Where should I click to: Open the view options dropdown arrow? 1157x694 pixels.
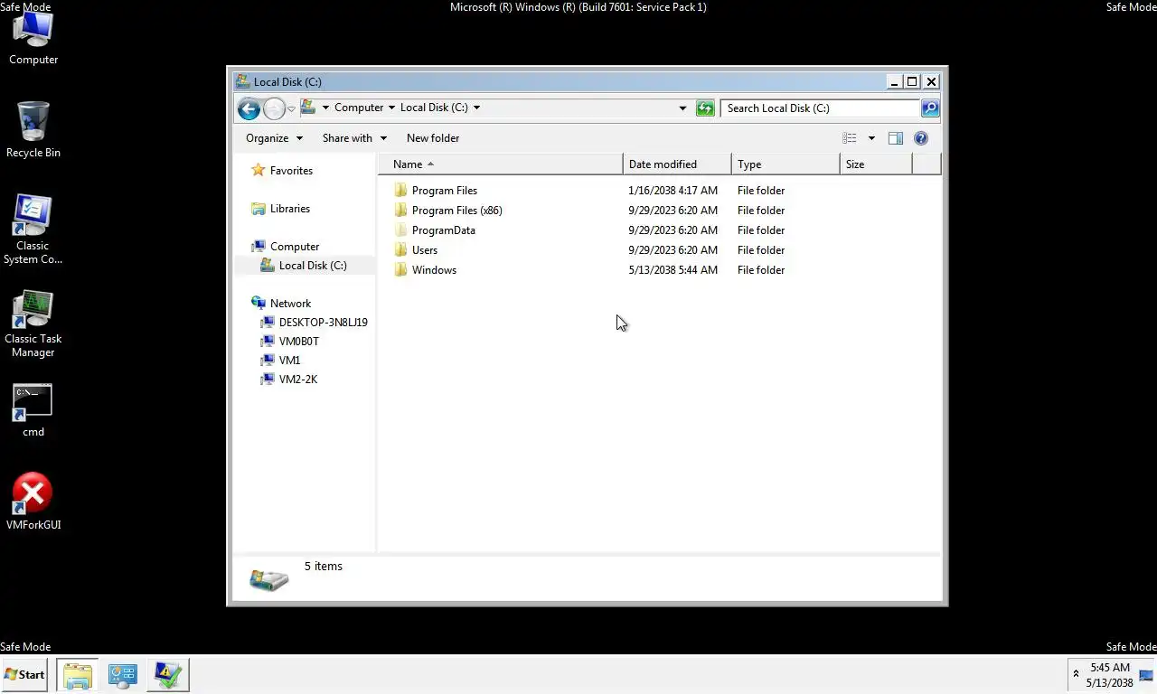coord(871,138)
